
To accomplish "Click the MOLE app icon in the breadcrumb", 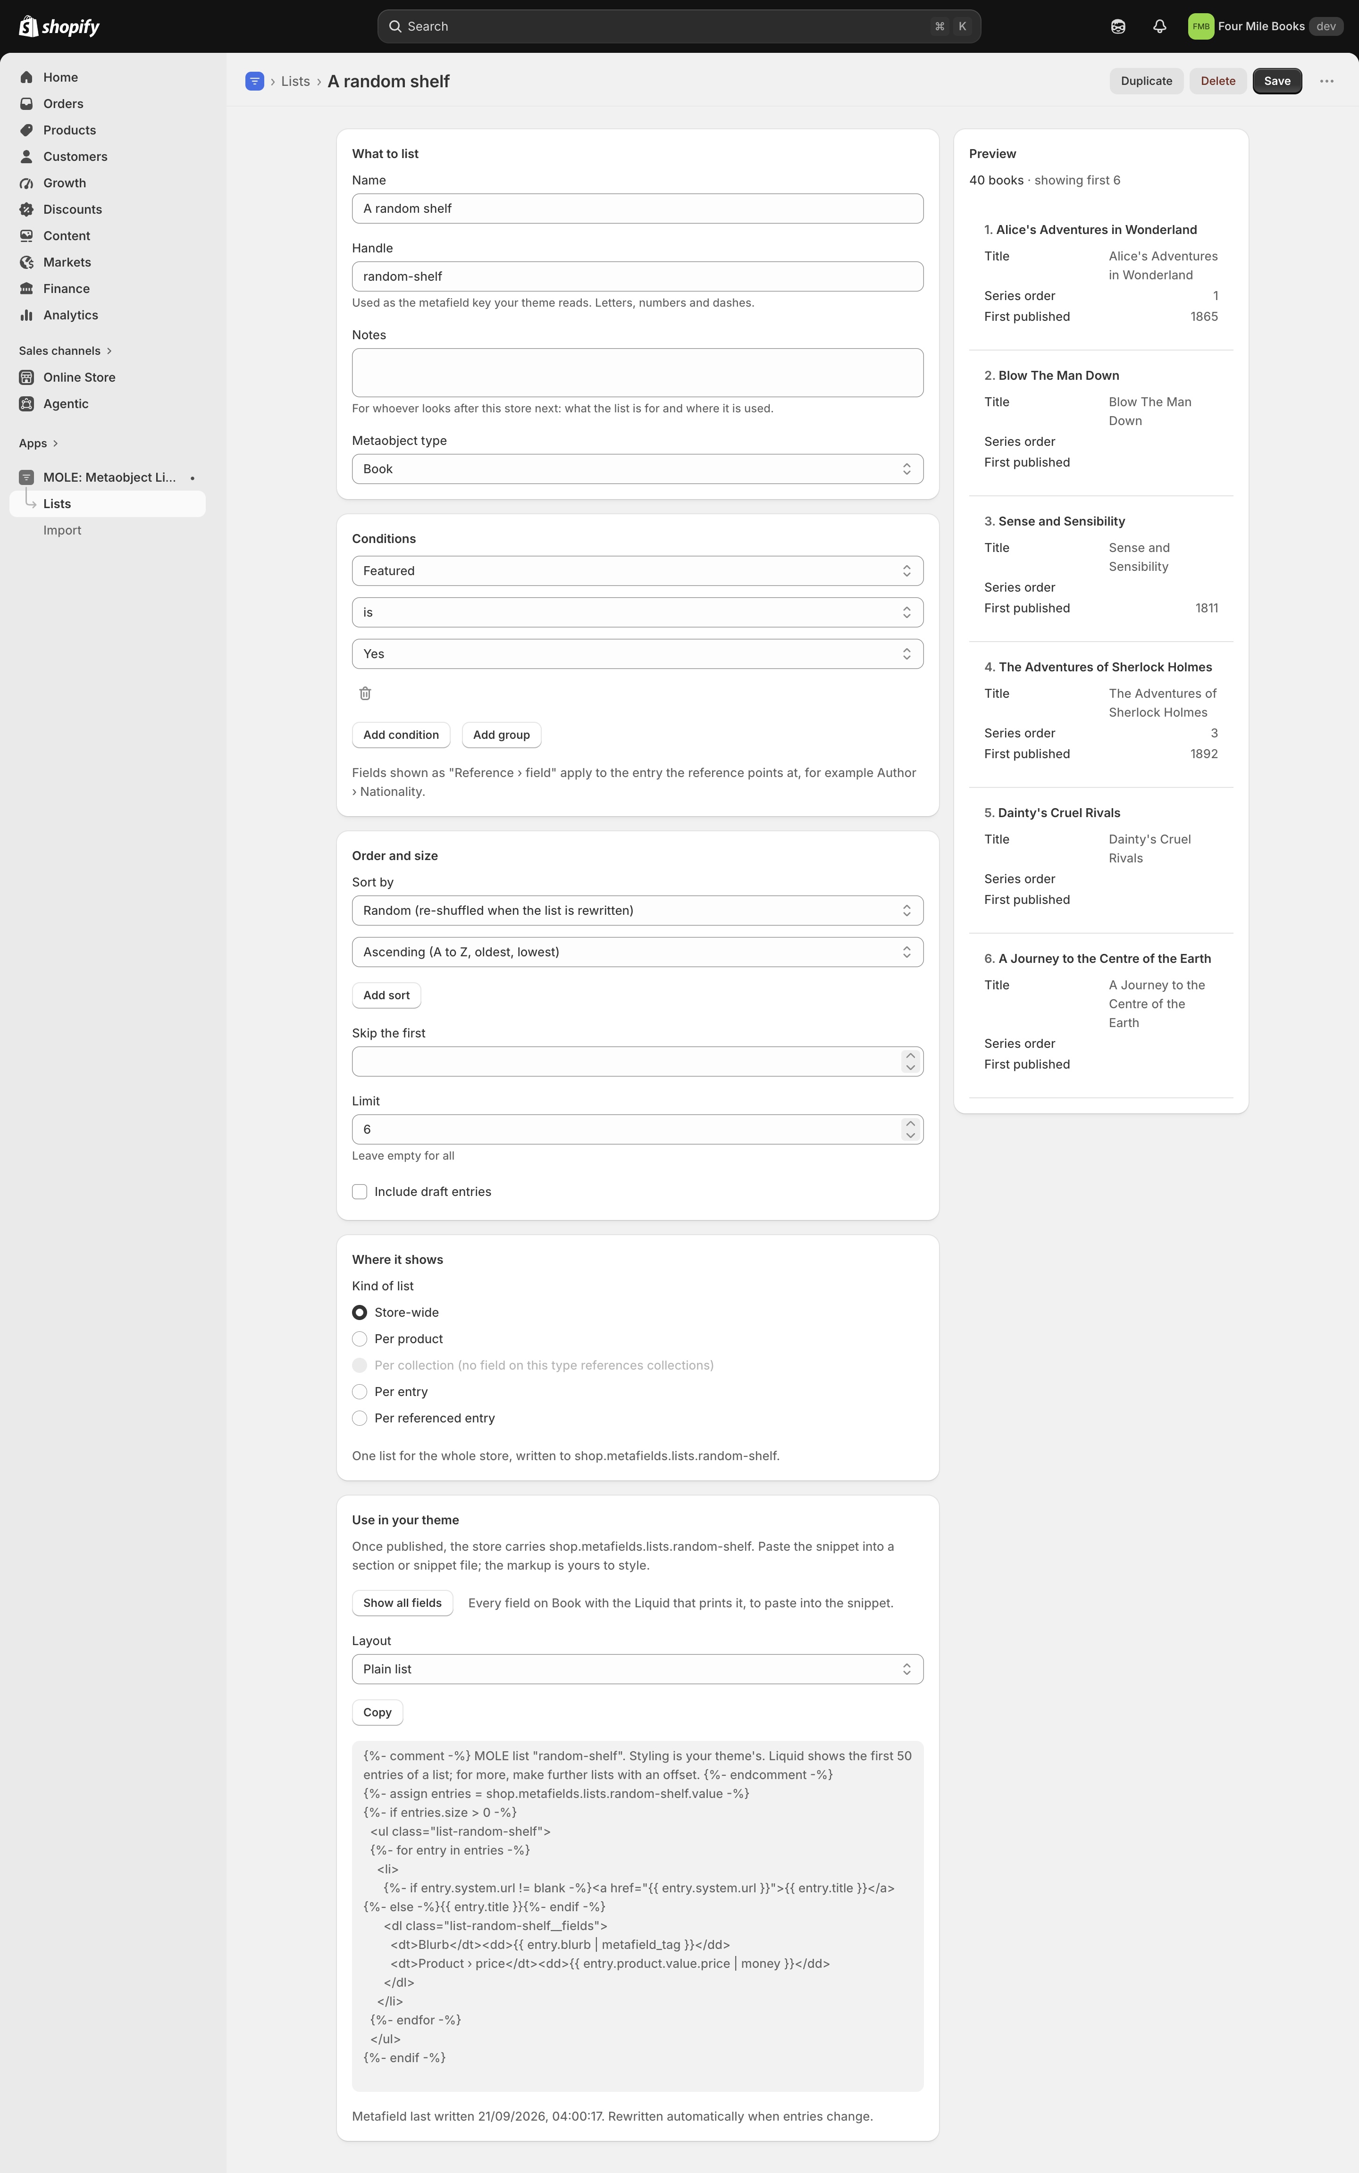I will pyautogui.click(x=254, y=81).
